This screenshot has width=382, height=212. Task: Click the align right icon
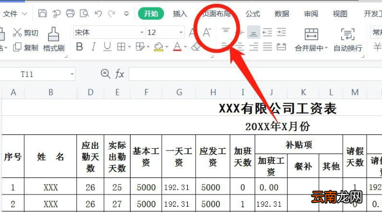tap(254, 47)
